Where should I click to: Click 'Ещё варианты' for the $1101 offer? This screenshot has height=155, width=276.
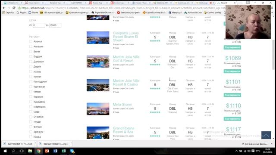pyautogui.click(x=232, y=95)
